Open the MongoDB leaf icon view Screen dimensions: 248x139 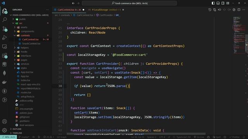[4, 73]
